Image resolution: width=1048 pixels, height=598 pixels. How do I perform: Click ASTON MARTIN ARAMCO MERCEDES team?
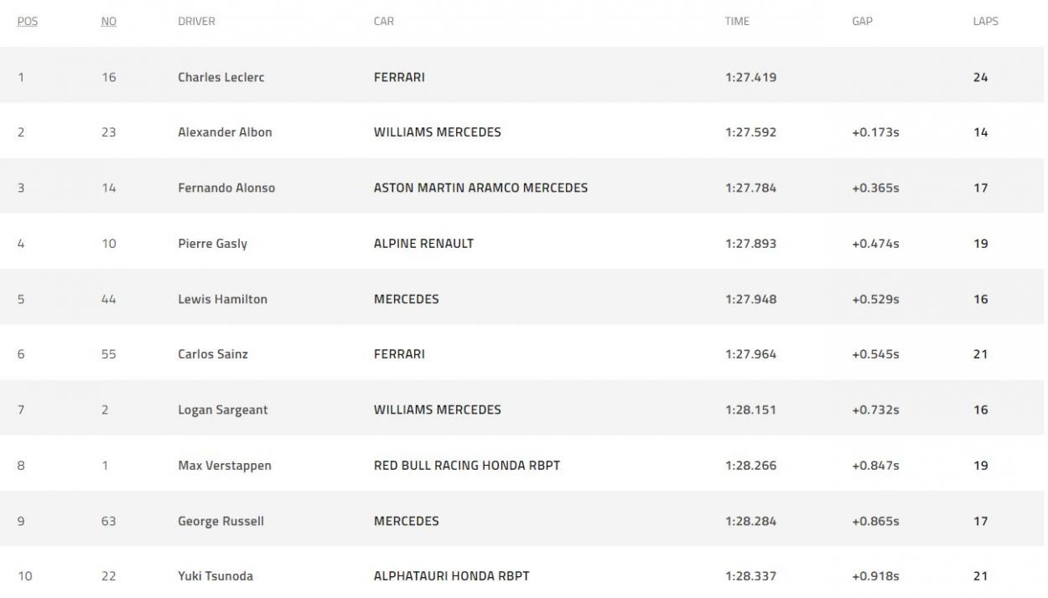click(x=480, y=188)
